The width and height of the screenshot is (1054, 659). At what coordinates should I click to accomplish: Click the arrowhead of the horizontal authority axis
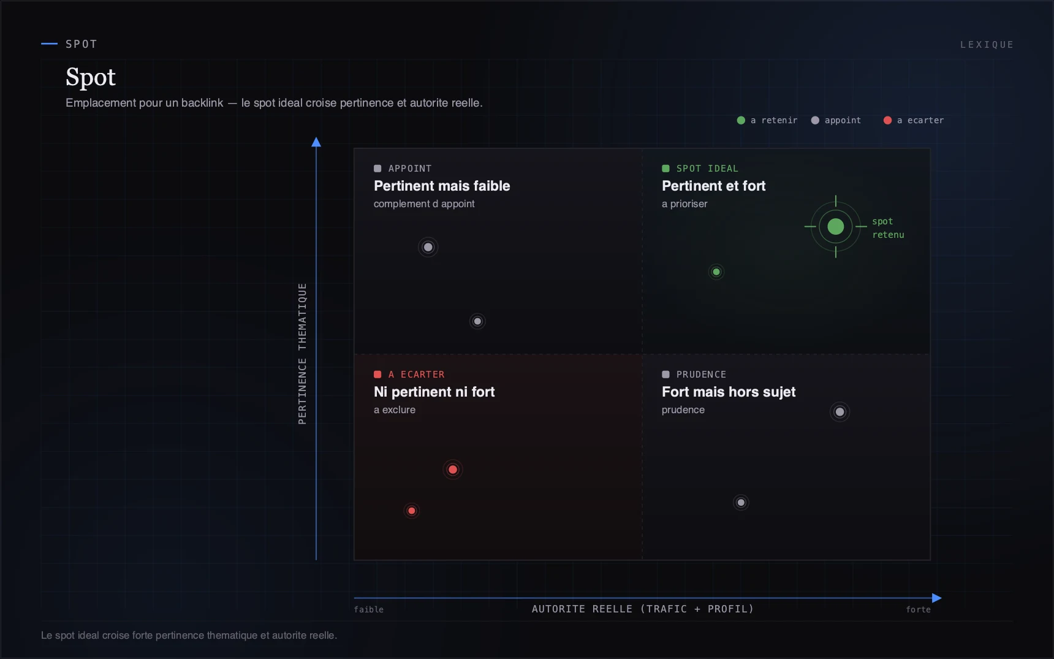tap(937, 598)
